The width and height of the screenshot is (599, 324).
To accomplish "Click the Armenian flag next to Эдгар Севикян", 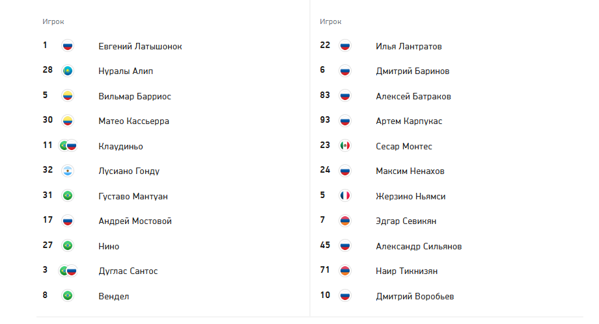I will [345, 221].
